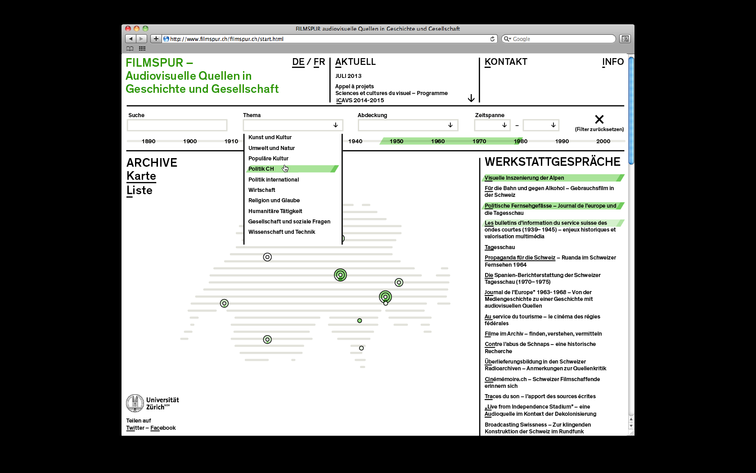
Task: Open Visuelle Inszenierung der Alpen
Action: click(x=524, y=178)
